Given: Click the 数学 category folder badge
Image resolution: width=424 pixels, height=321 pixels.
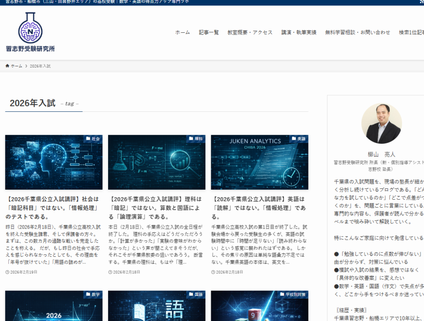Looking at the screenshot, I should coord(93,294).
